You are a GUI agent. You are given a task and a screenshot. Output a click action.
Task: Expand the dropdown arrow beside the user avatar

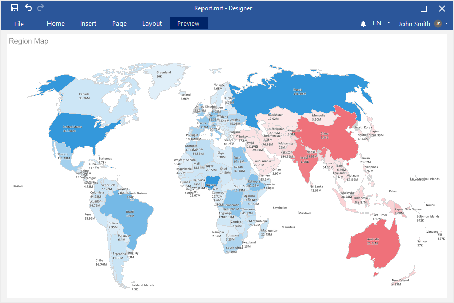[447, 23]
